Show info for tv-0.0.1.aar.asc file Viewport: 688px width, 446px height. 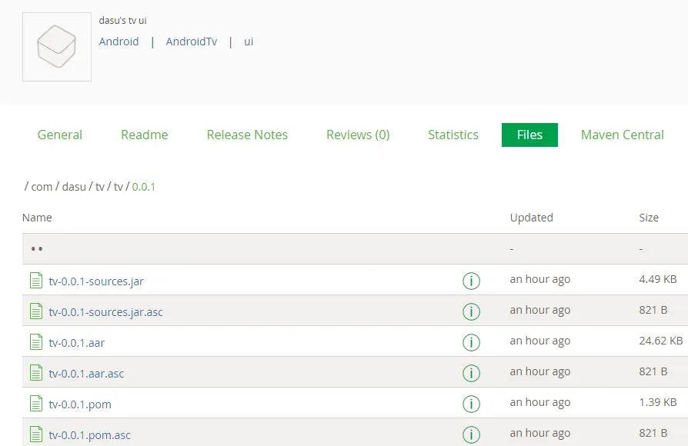[x=471, y=373]
